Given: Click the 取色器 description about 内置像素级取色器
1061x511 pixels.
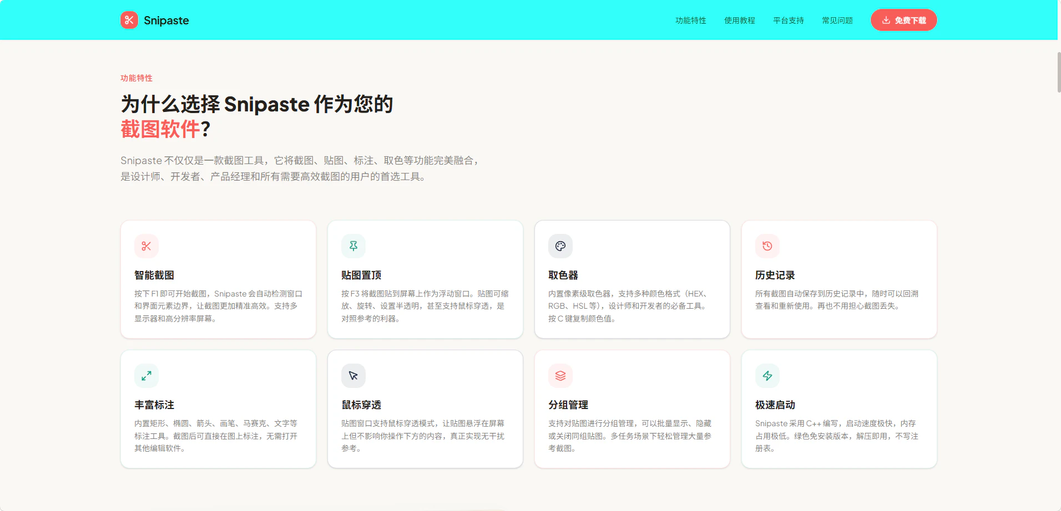Looking at the screenshot, I should 629,306.
